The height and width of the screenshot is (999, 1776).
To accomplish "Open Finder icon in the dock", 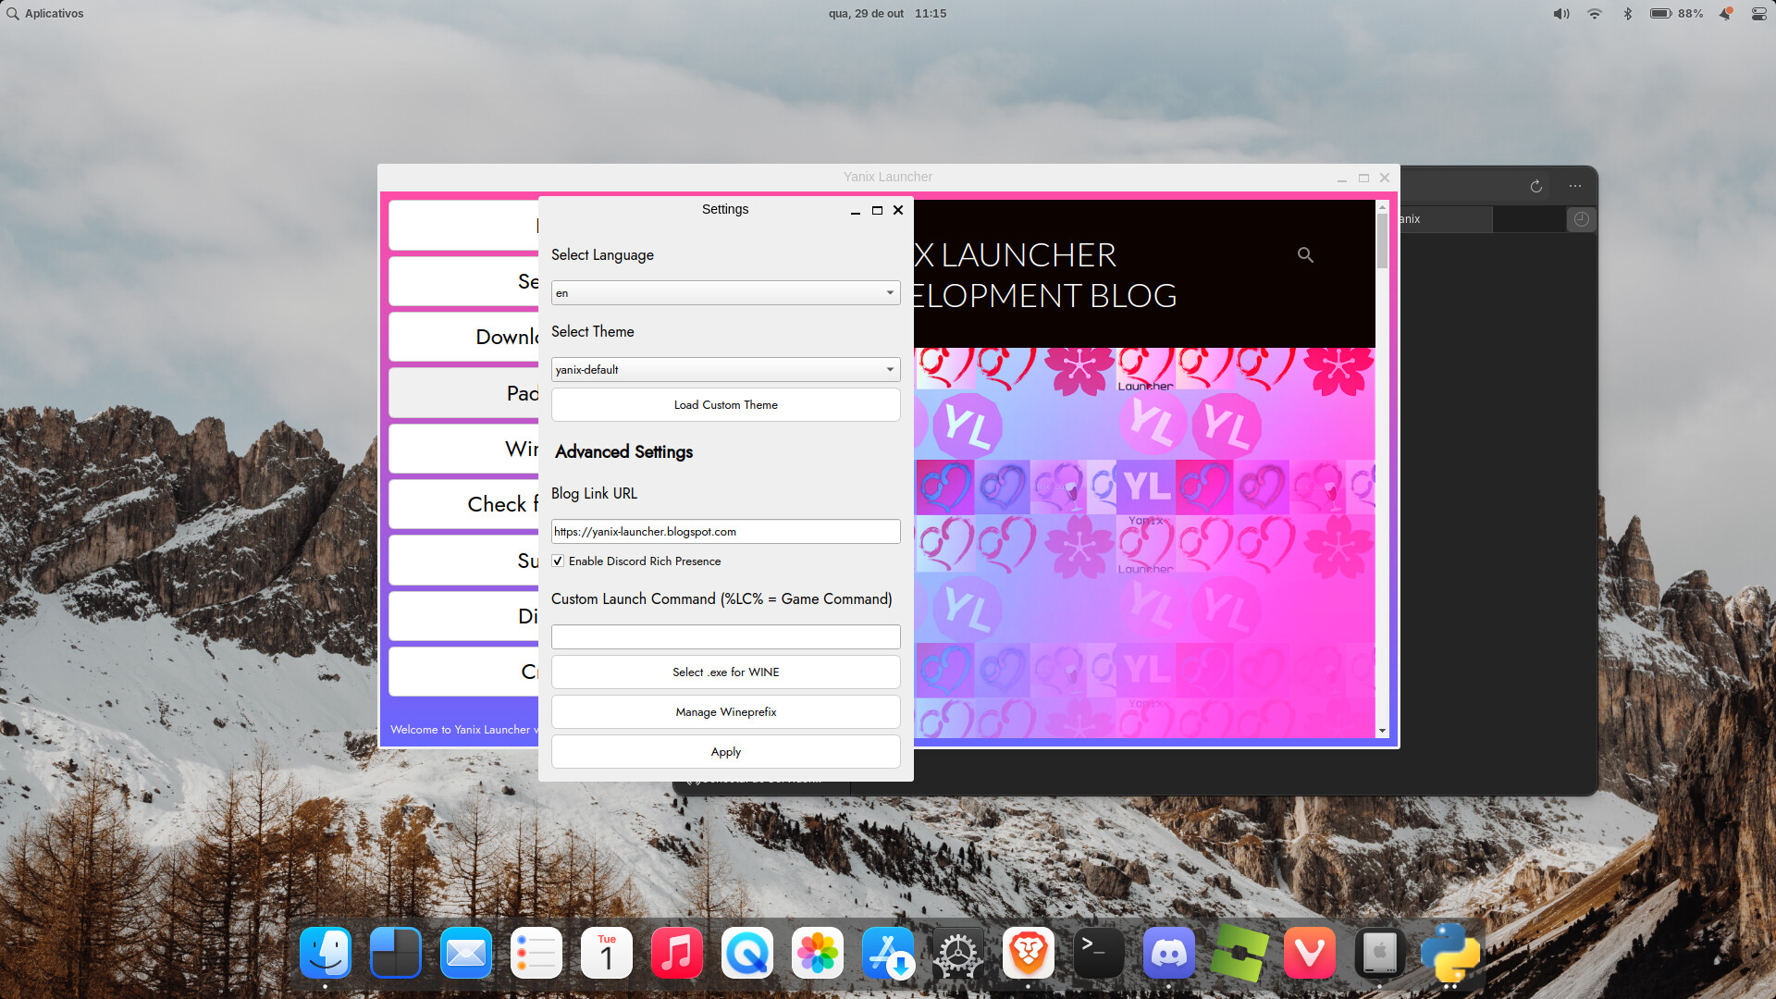I will tap(326, 953).
